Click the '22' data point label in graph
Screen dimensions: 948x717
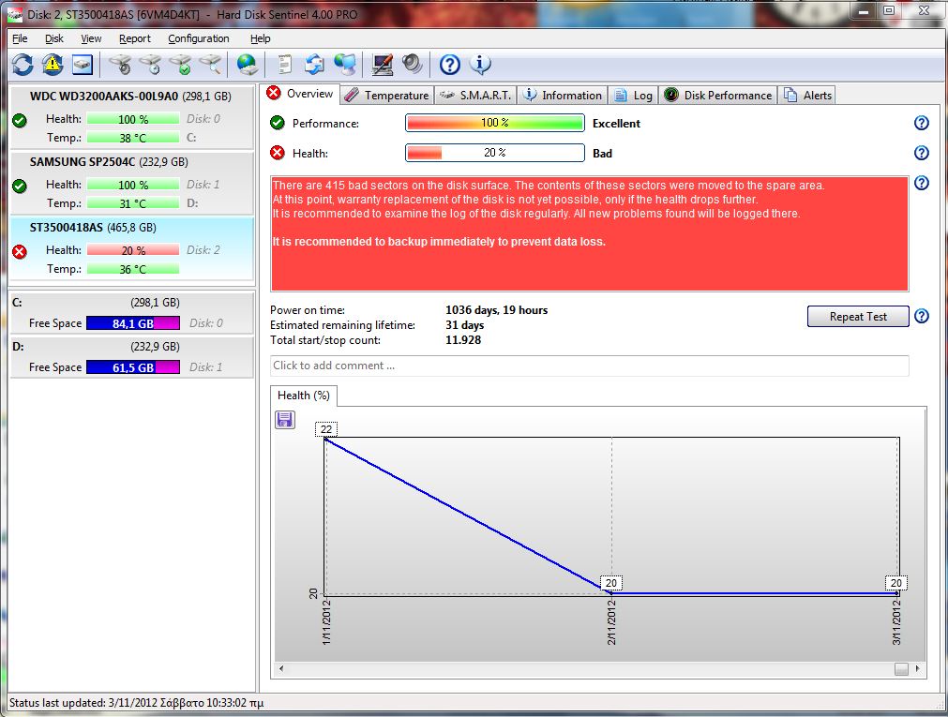click(x=326, y=429)
